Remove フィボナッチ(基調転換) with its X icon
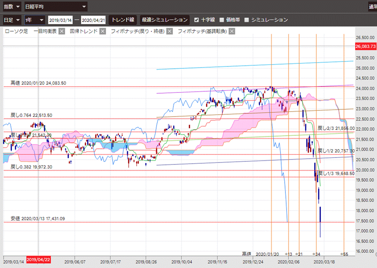 [x=232, y=31]
